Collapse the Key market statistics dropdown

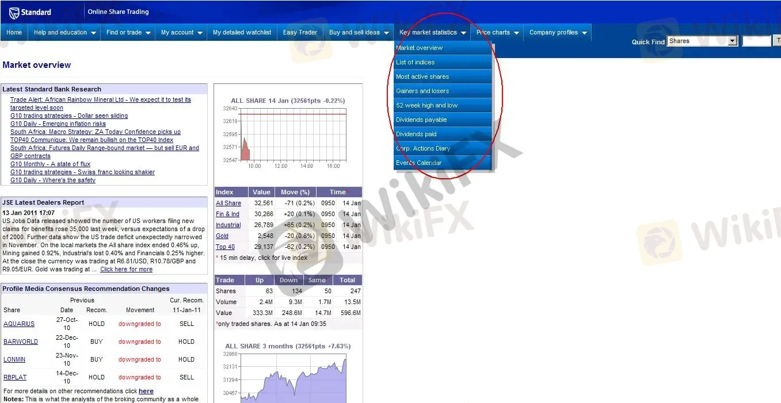(432, 33)
